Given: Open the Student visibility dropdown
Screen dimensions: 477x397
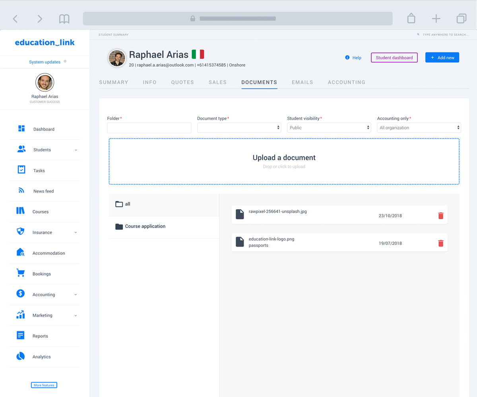Looking at the screenshot, I should [329, 127].
